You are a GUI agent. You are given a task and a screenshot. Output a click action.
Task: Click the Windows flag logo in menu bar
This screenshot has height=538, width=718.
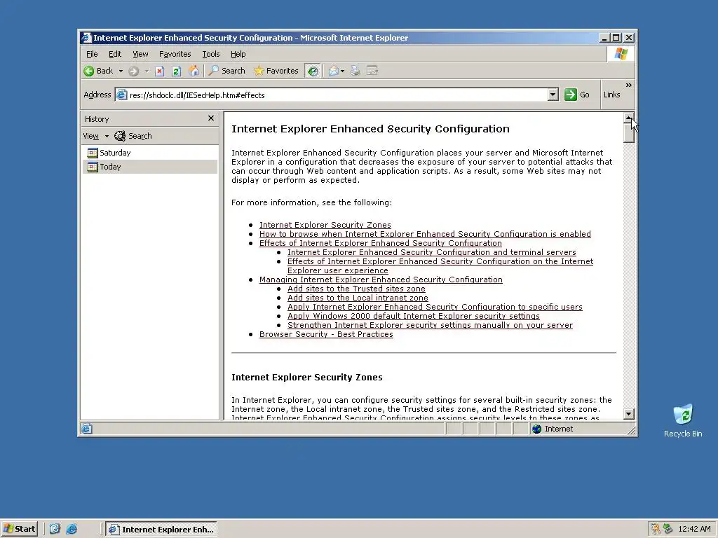pyautogui.click(x=621, y=54)
